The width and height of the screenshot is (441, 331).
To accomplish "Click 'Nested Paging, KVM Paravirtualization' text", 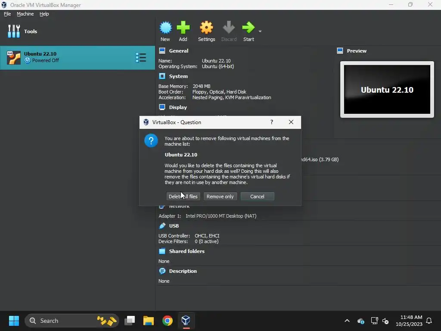I will (232, 97).
